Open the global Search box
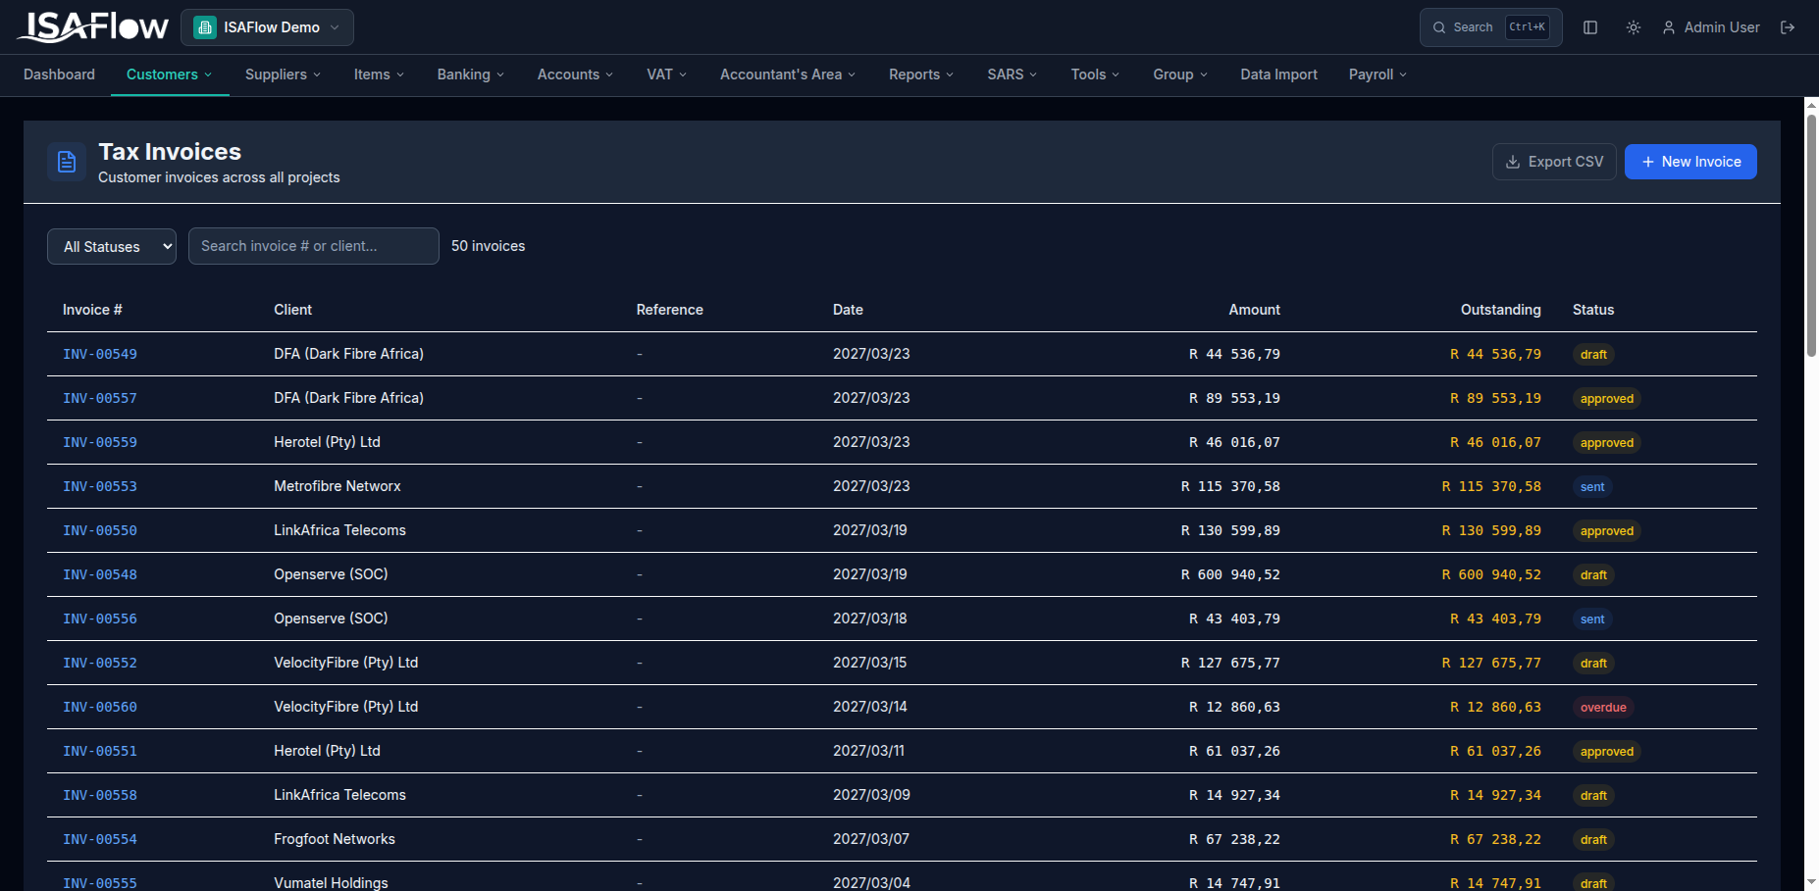Screen dimensions: 1819x891 point(1491,27)
